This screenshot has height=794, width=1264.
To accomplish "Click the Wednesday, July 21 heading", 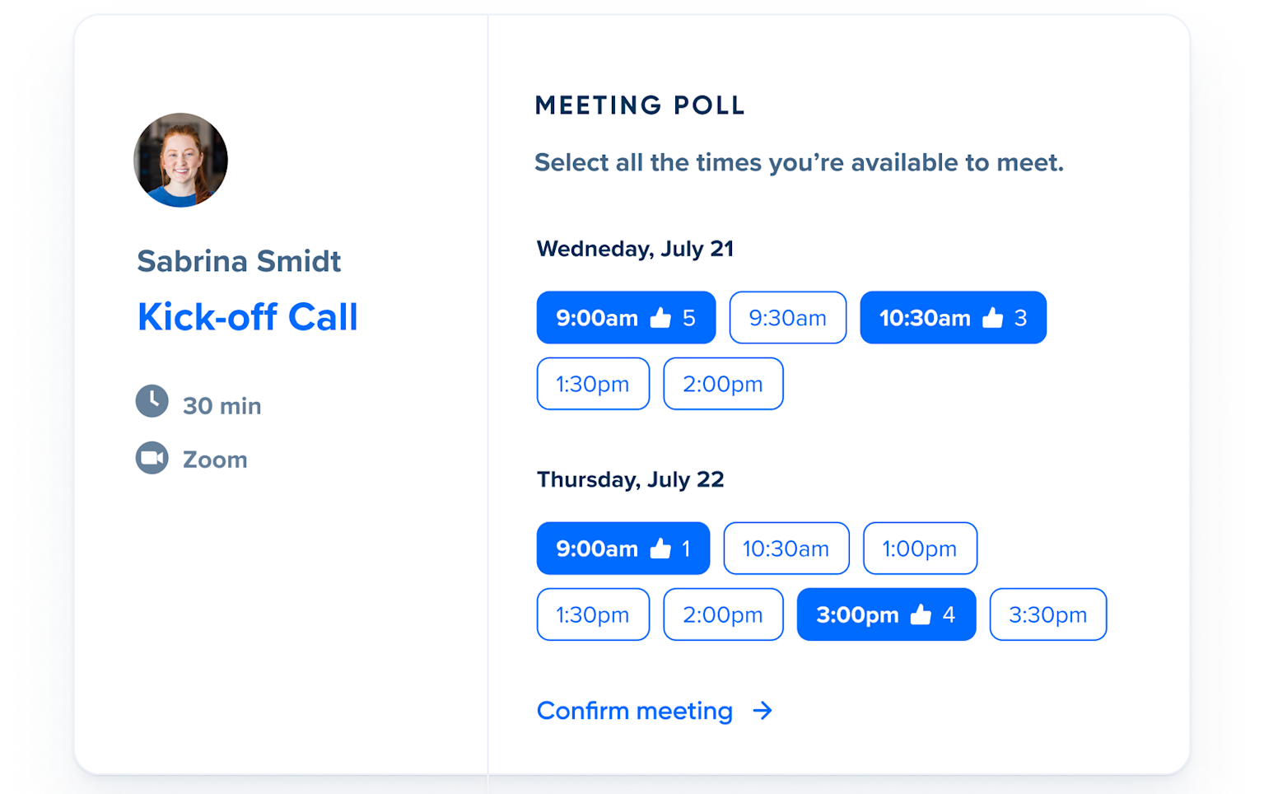I will coord(635,249).
